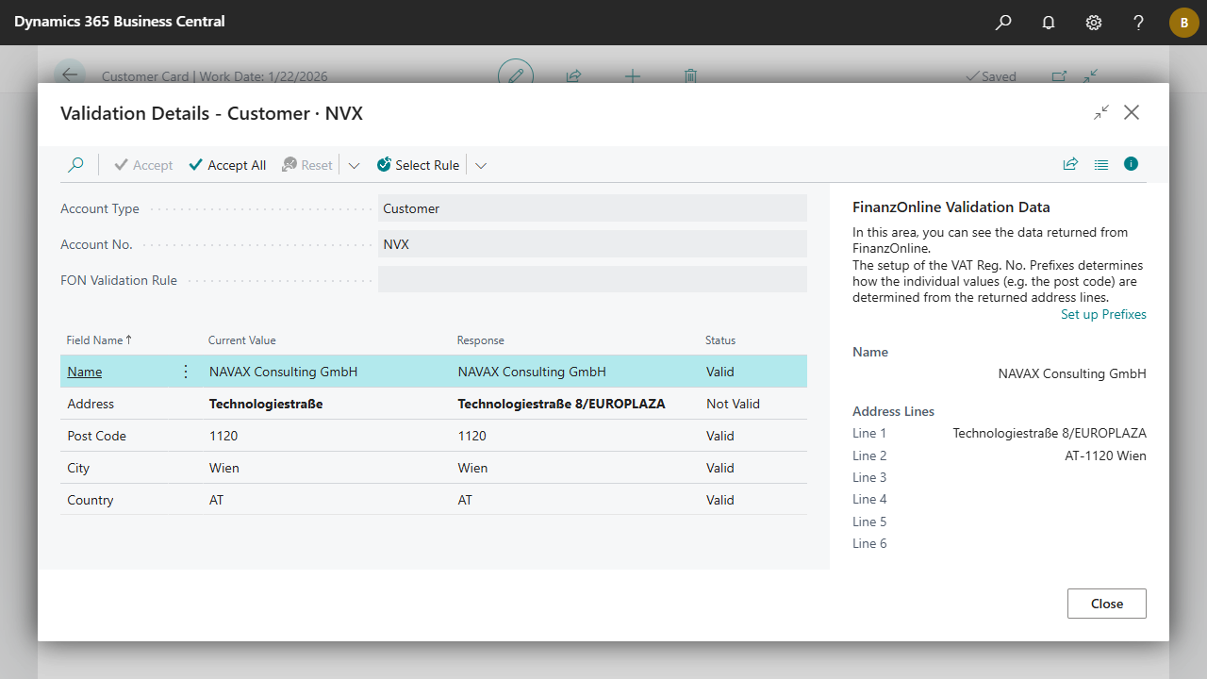Click response Technologiestraße 8/EUROPLAZA in the grid

(x=561, y=404)
